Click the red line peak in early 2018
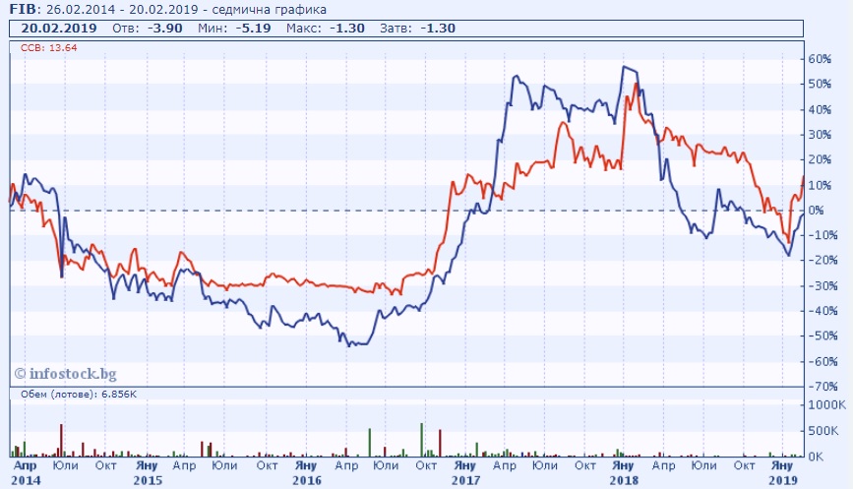Viewport: 853px width, 489px height. tap(636, 85)
